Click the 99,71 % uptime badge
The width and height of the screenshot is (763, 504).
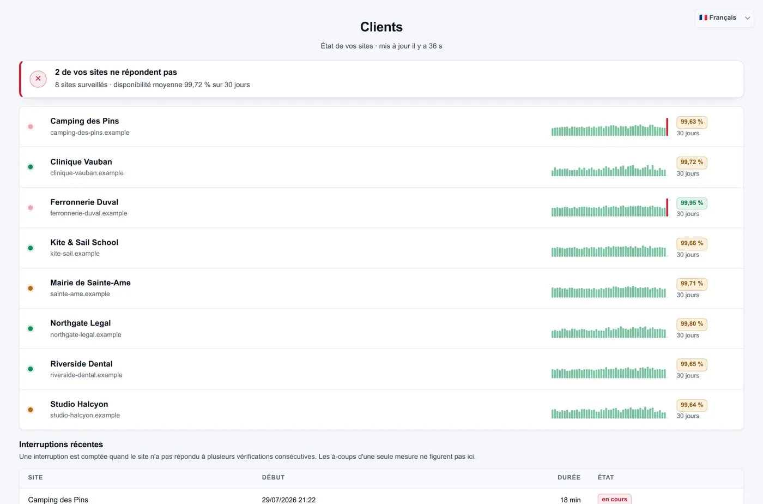[x=692, y=284]
